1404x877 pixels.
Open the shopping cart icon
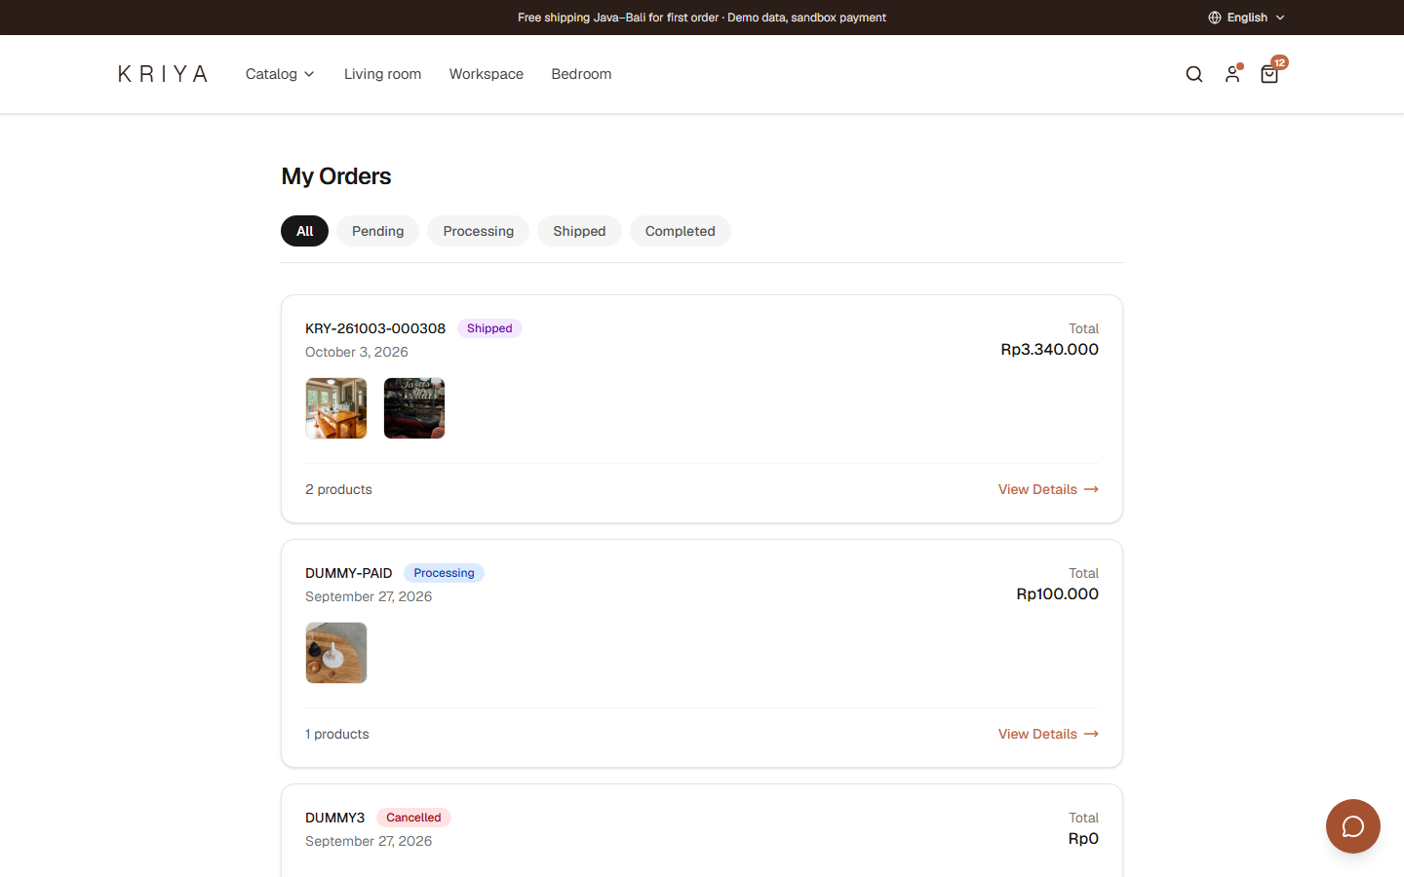click(x=1269, y=74)
